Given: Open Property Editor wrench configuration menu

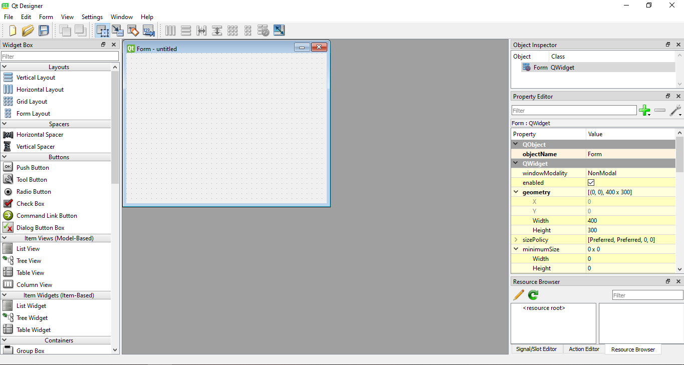Looking at the screenshot, I should click(675, 111).
